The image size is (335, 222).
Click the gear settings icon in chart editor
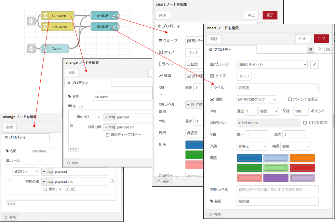311,49
